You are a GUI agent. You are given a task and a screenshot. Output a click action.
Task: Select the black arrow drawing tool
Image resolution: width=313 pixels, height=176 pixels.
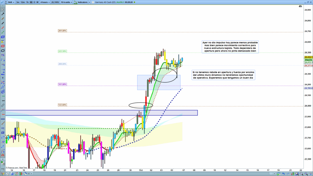point(3,14)
